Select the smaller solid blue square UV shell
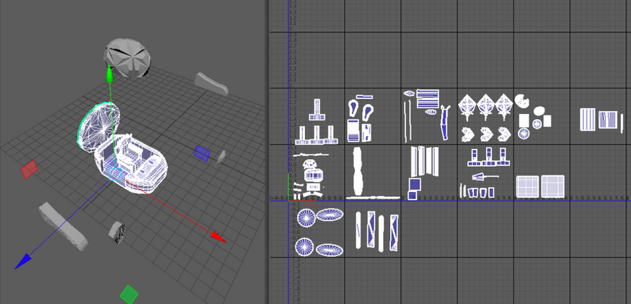The height and width of the screenshot is (304, 631). click(x=412, y=196)
